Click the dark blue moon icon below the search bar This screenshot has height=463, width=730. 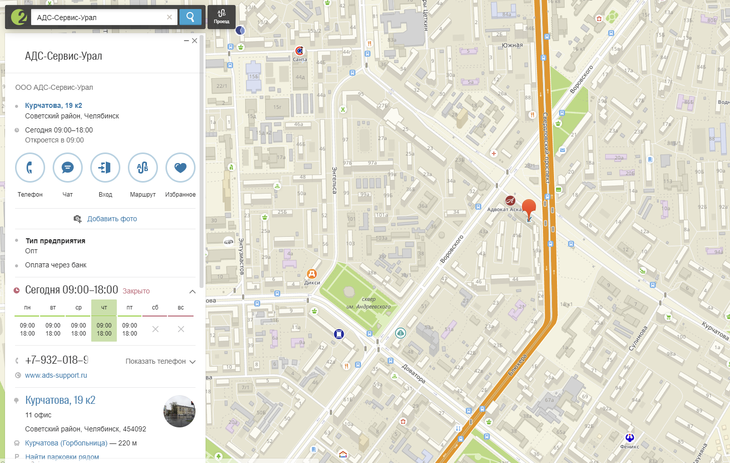click(241, 30)
